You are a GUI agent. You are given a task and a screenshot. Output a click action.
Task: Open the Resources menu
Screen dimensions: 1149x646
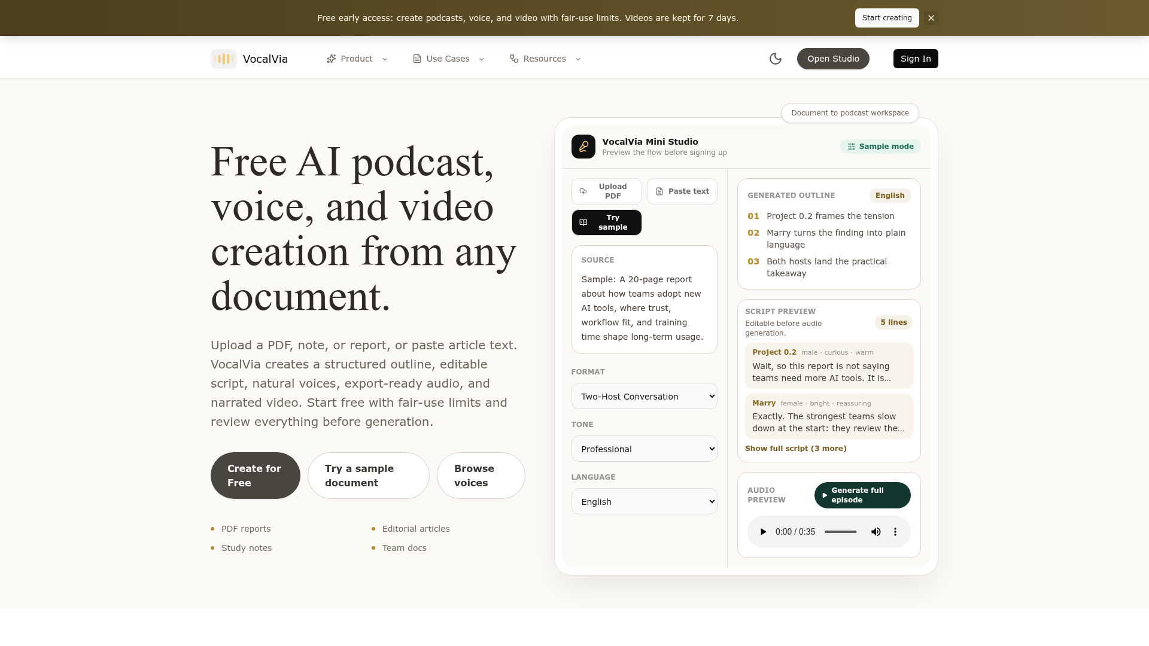(x=545, y=59)
